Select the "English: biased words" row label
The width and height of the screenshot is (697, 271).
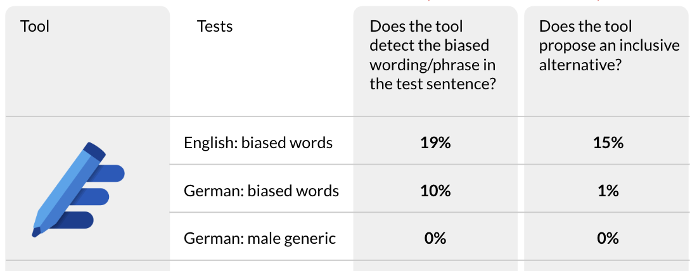click(258, 142)
